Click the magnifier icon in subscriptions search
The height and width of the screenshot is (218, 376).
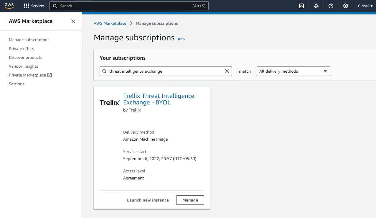(104, 71)
